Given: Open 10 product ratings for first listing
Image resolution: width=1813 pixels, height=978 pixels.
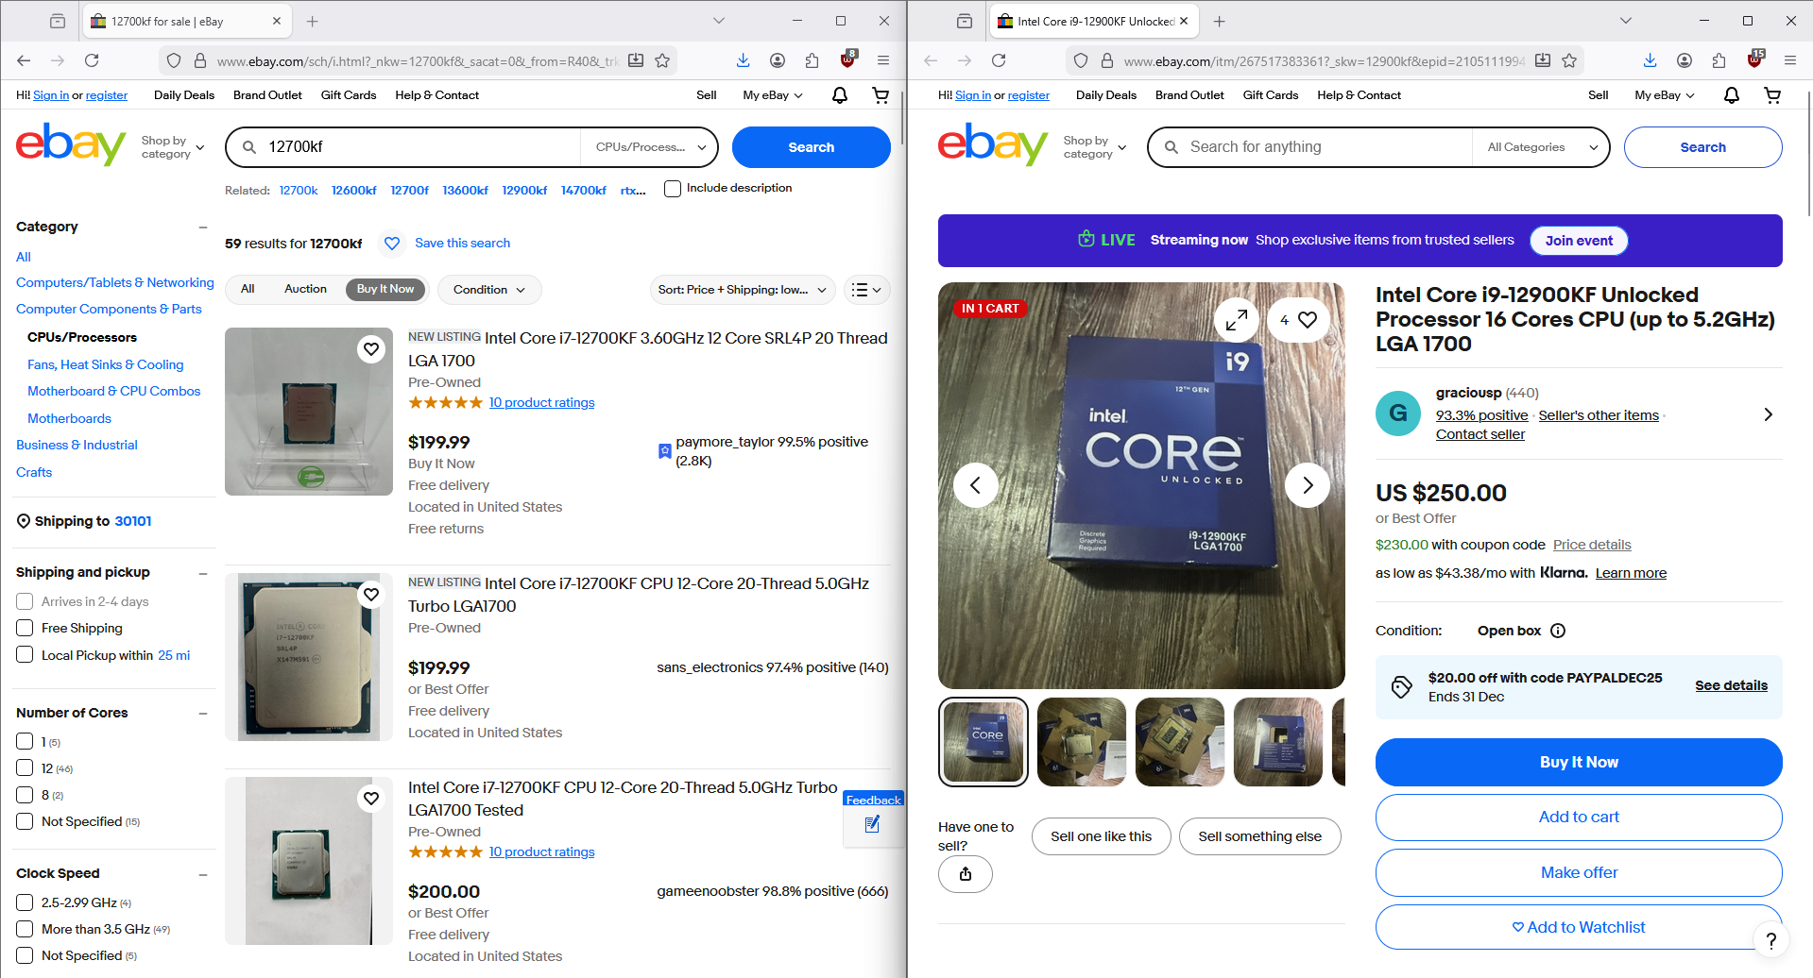Looking at the screenshot, I should [541, 403].
